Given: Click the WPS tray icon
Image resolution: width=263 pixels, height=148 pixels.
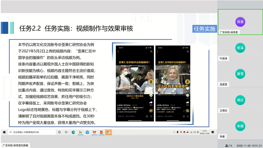Looking at the screenshot, I should (x=181, y=132).
